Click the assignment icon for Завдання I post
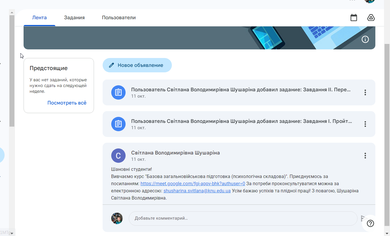Image resolution: width=390 pixels, height=236 pixels. pos(118,124)
